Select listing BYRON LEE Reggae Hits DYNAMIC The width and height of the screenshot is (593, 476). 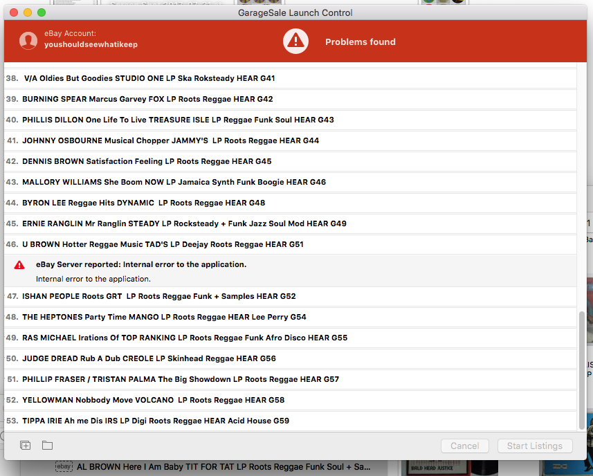tap(291, 203)
